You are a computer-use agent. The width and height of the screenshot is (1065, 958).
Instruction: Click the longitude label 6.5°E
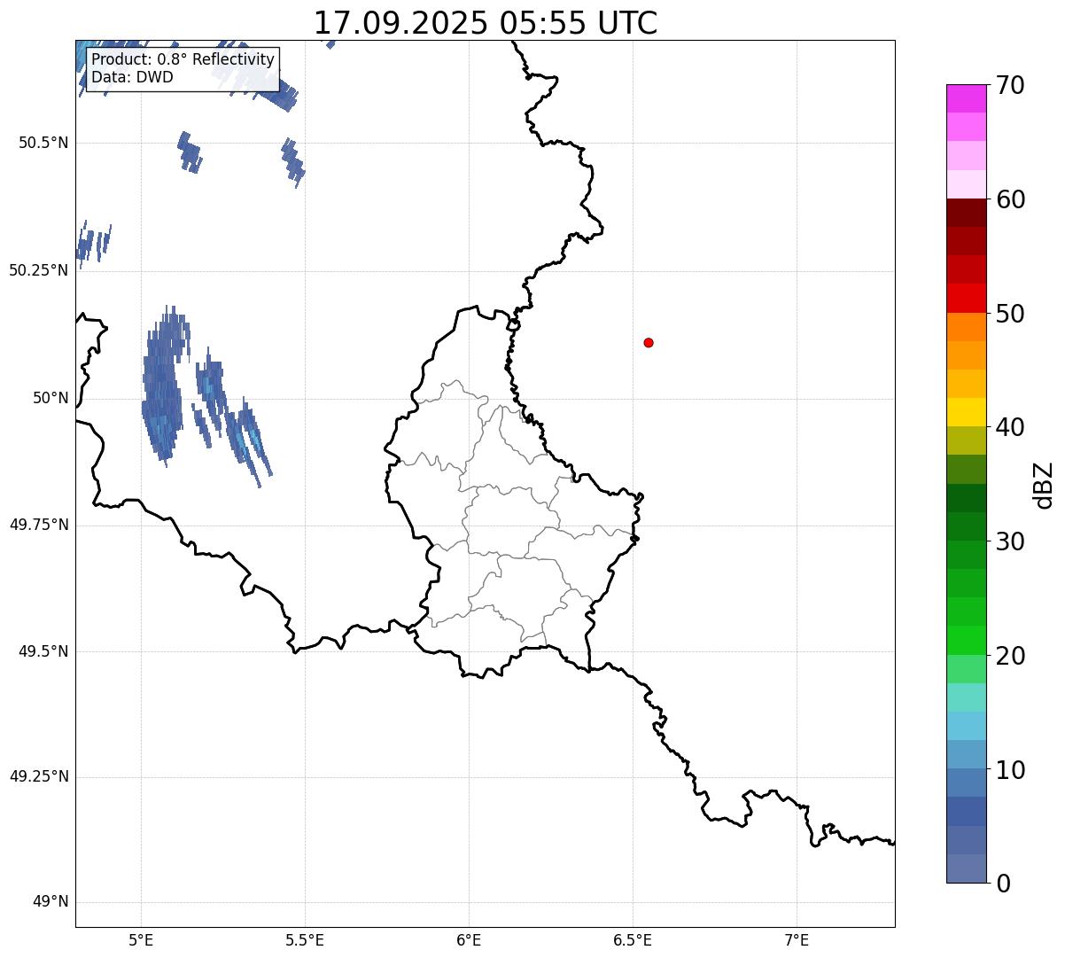633,939
